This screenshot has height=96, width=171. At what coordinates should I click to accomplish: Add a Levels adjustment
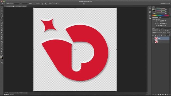159,21
